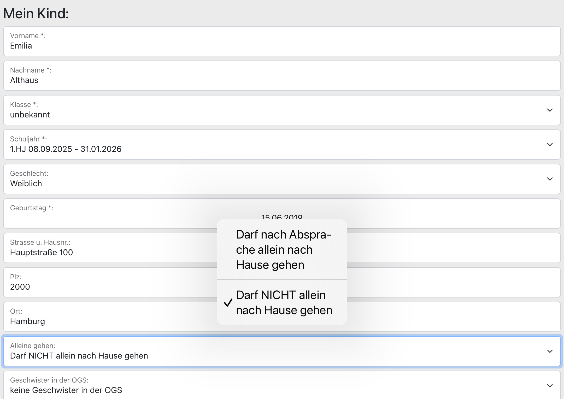Open the Alleine gehen select field
The height and width of the screenshot is (399, 564).
[x=261, y=351]
